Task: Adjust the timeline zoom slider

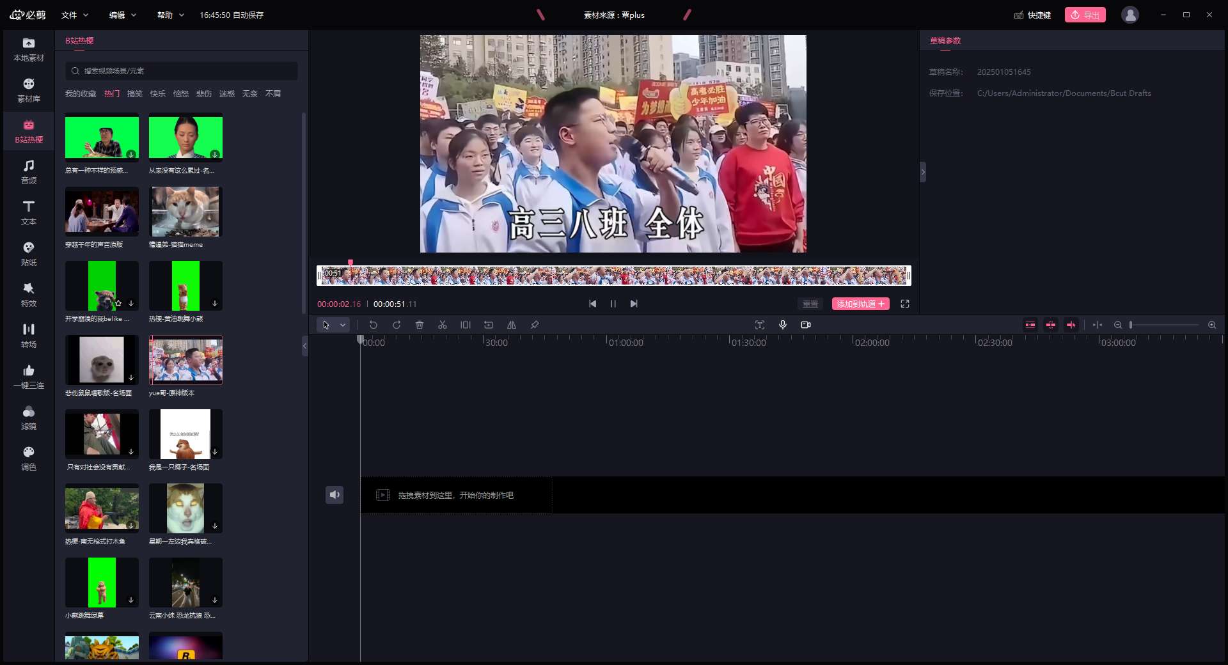Action: 1165,325
